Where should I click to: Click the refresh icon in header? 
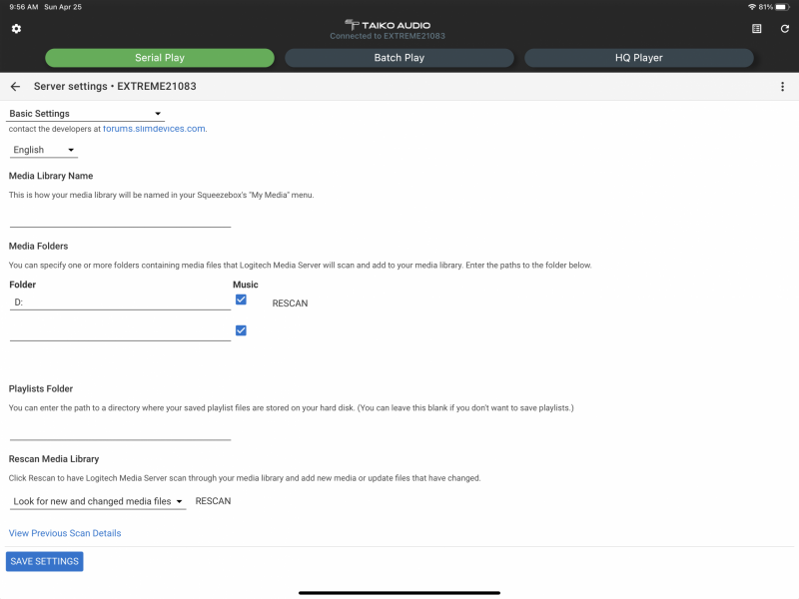point(785,29)
